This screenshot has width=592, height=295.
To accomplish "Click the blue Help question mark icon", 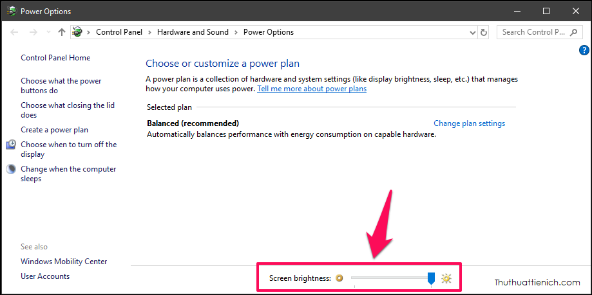I will 584,50.
